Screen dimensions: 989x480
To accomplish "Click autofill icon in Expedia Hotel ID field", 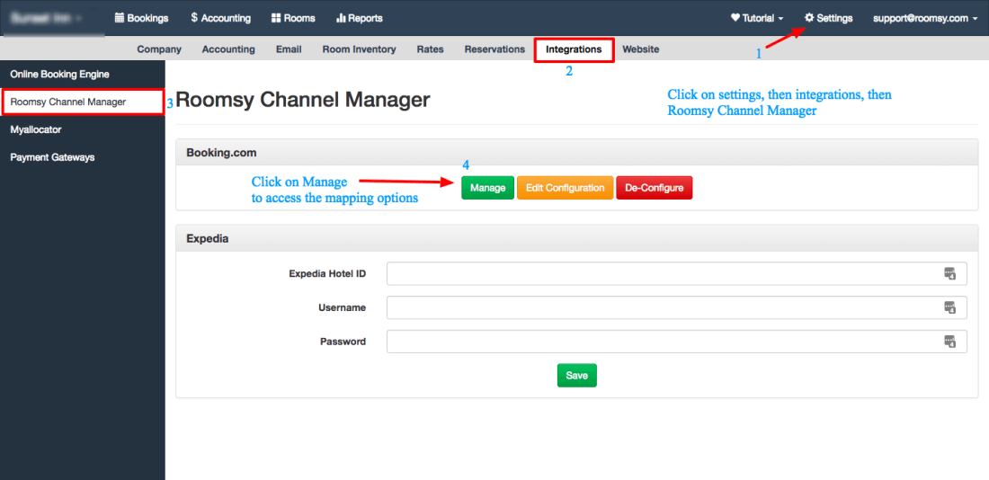I will pyautogui.click(x=950, y=273).
